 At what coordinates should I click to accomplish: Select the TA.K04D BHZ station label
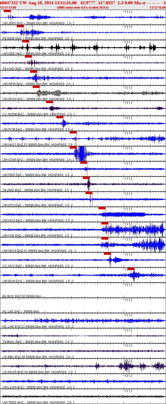click(37, 69)
